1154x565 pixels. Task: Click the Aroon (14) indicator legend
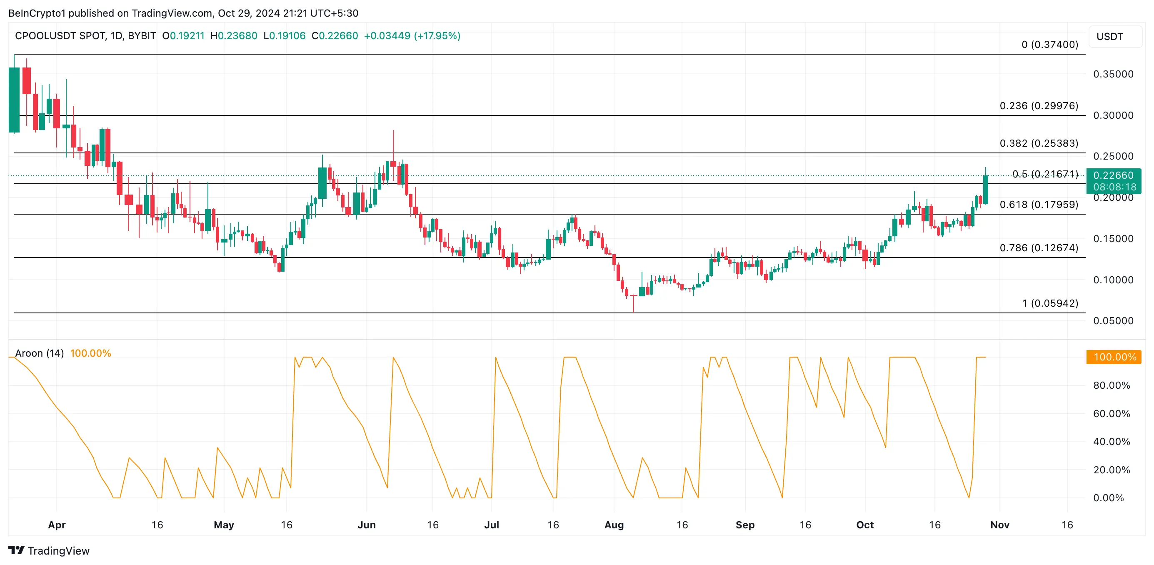pyautogui.click(x=40, y=353)
